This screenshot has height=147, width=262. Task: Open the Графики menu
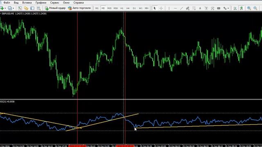[41, 3]
